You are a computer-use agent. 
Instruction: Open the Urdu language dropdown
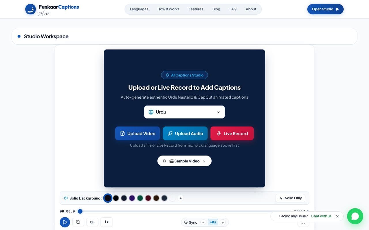coord(184,112)
